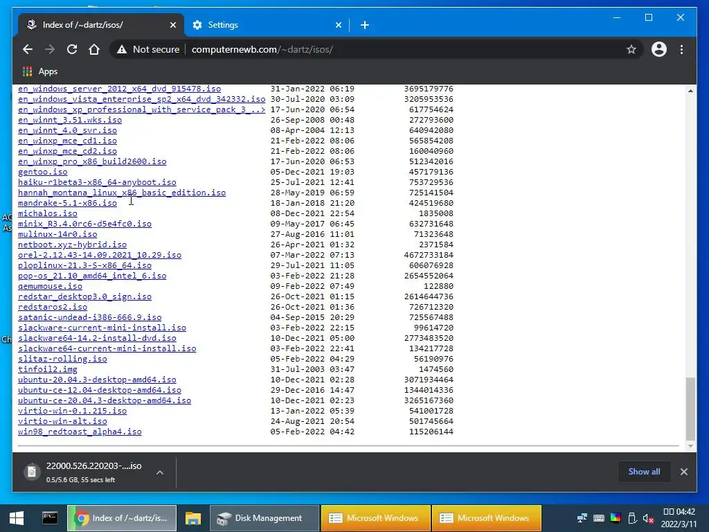This screenshot has width=709, height=532.
Task: Download haiku-r1beta3-x86_64-anyboot.iso
Action: click(x=97, y=183)
